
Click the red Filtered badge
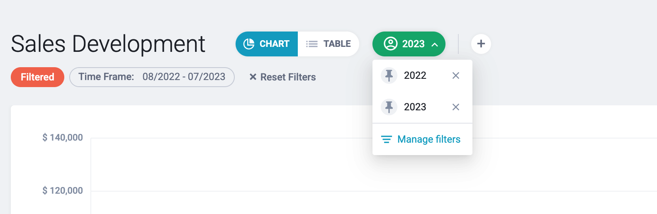pos(37,77)
